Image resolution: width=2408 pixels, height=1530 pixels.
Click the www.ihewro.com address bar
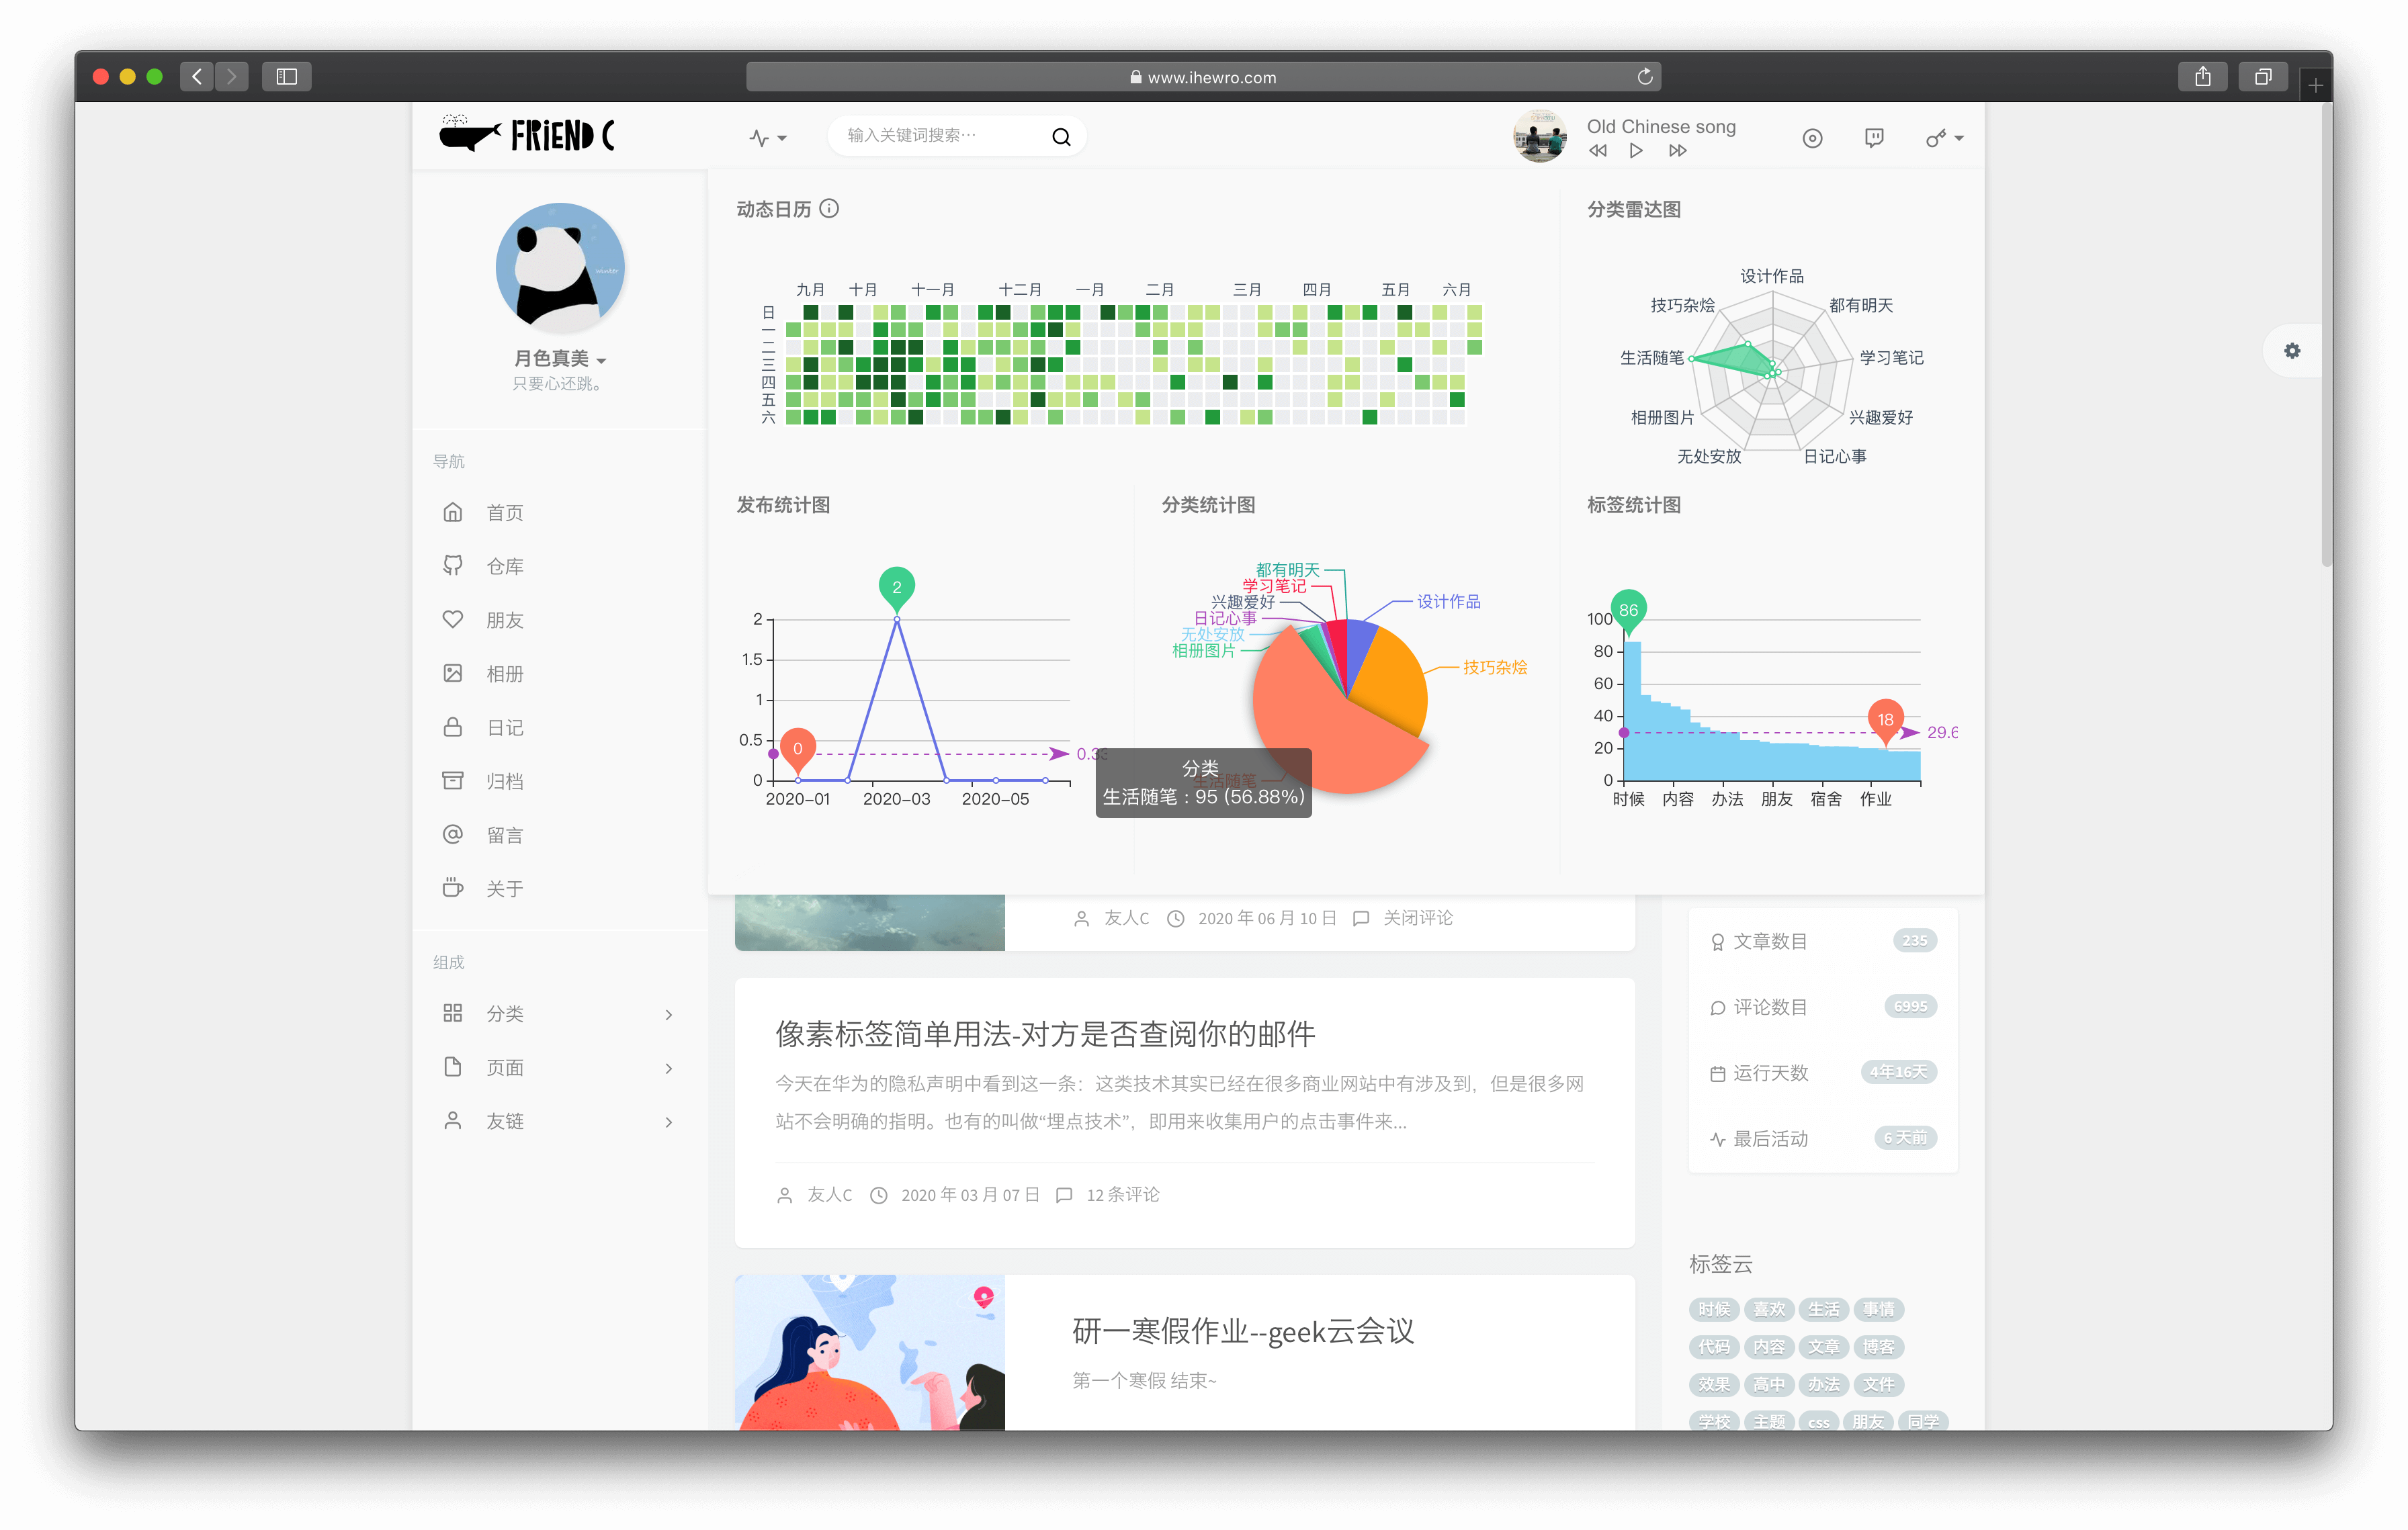point(1203,77)
